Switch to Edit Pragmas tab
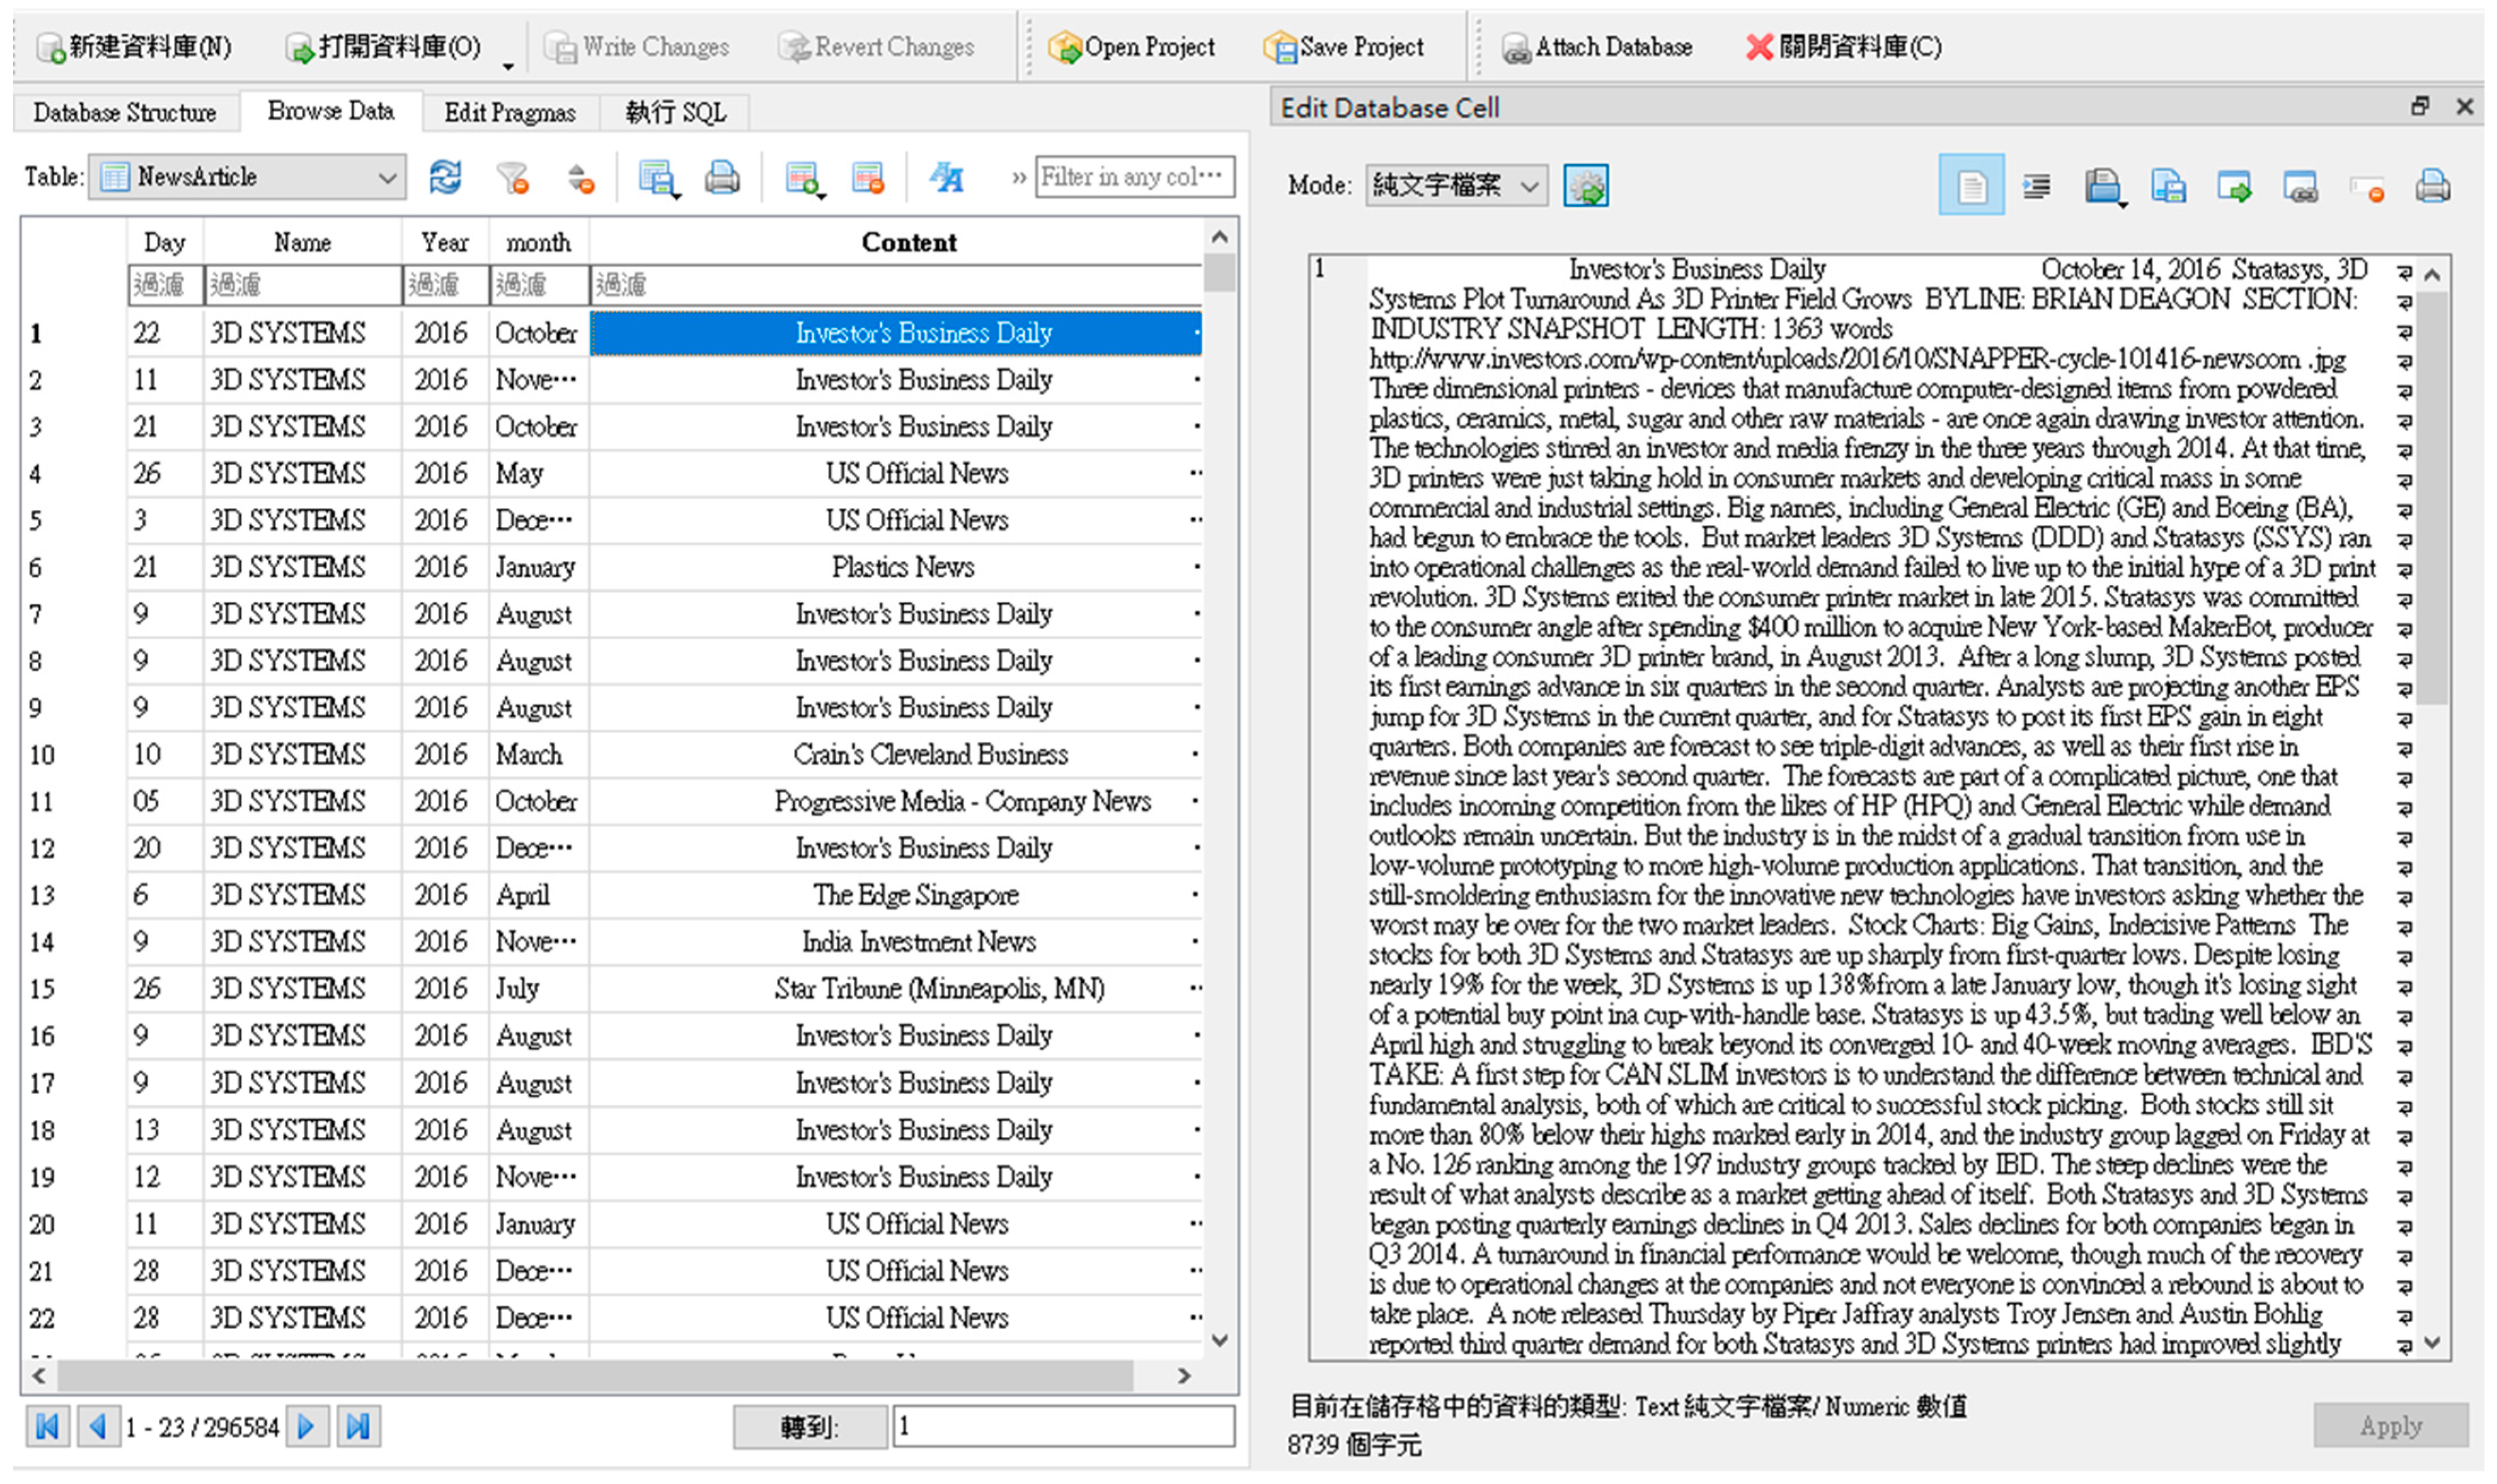 point(509,112)
